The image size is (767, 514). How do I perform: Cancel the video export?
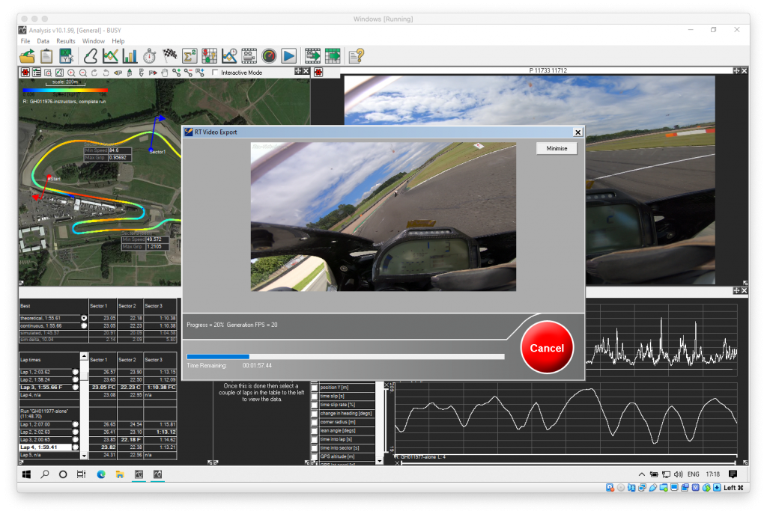[x=546, y=348]
